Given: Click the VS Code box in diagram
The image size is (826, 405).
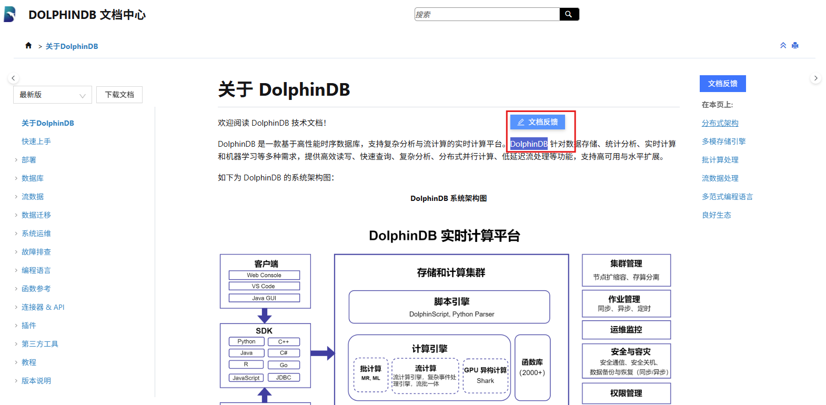Looking at the screenshot, I should click(x=264, y=286).
